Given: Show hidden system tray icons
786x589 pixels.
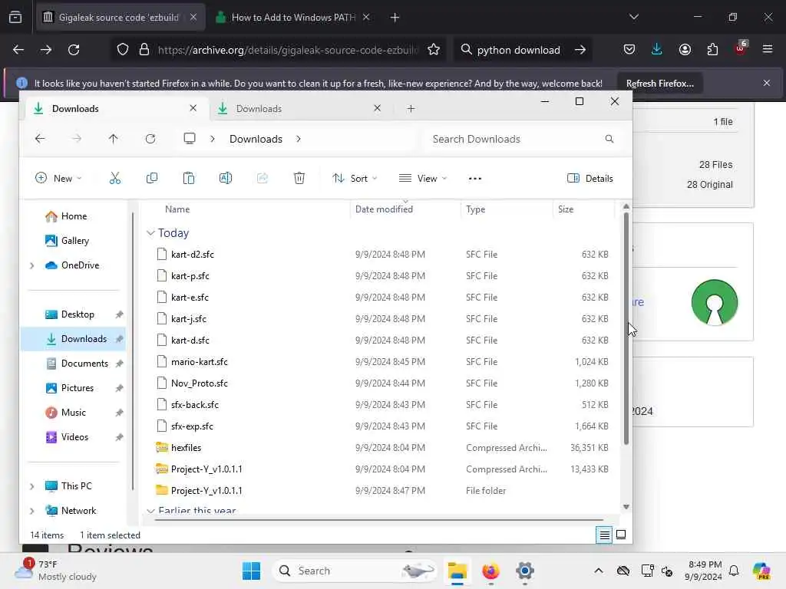Looking at the screenshot, I should pos(599,571).
